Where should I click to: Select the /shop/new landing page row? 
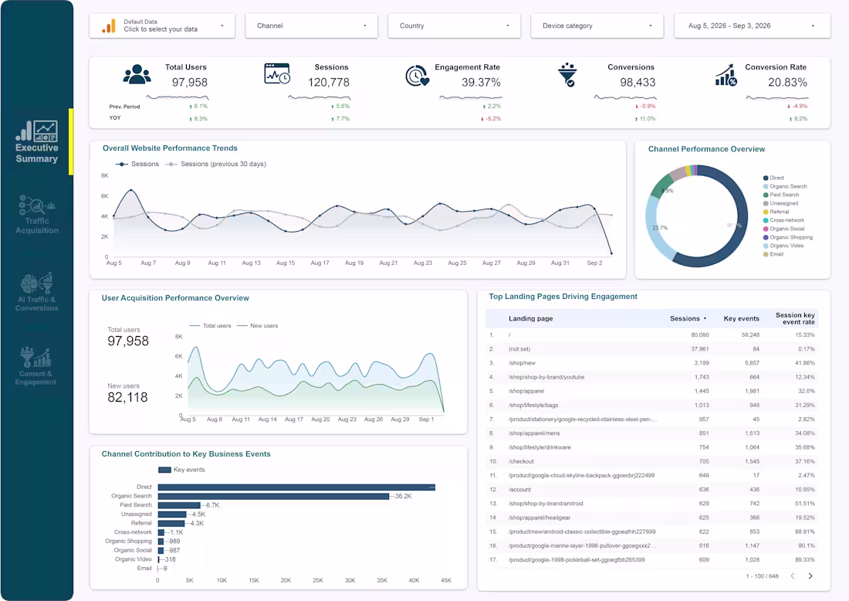click(652, 363)
